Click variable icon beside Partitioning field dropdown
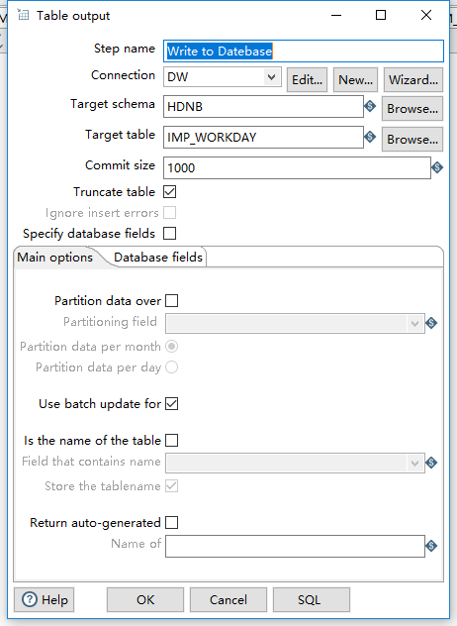Screen dimensions: 457x626 tap(431, 323)
